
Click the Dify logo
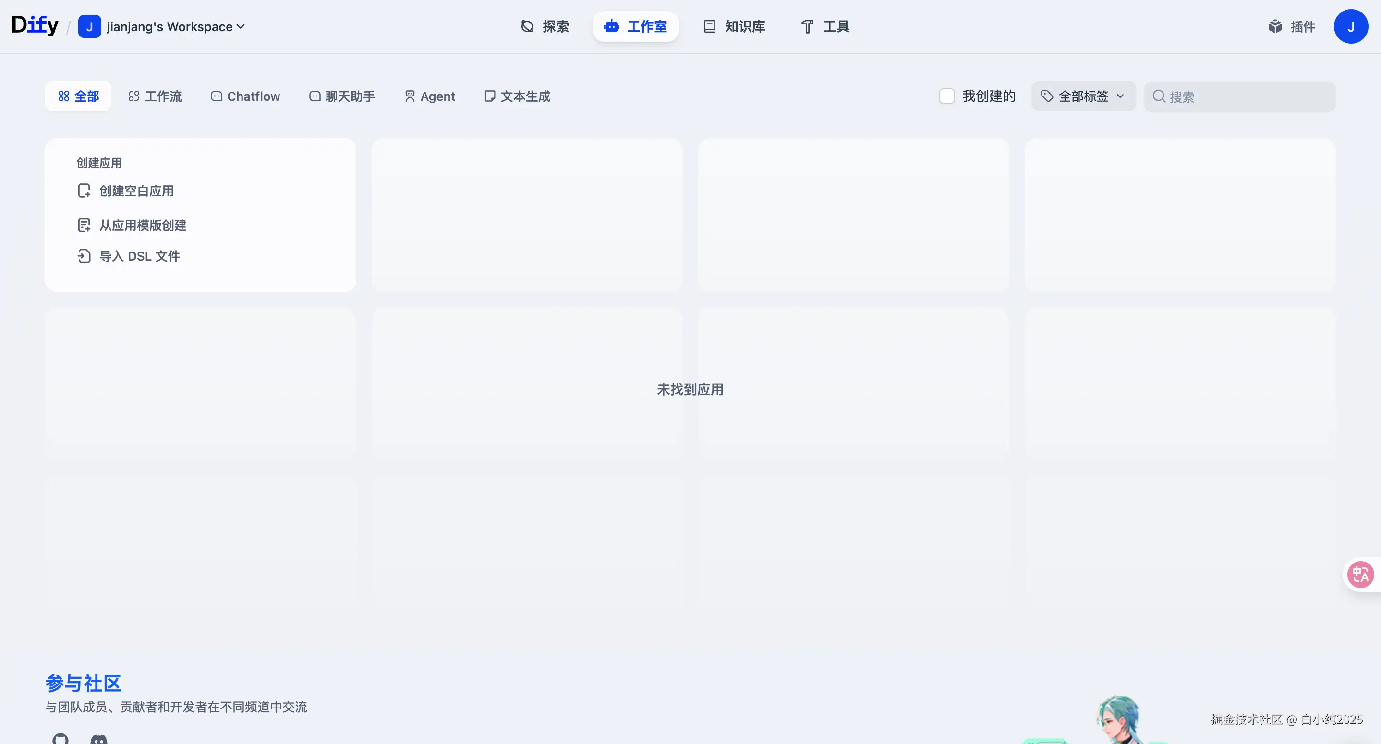35,25
